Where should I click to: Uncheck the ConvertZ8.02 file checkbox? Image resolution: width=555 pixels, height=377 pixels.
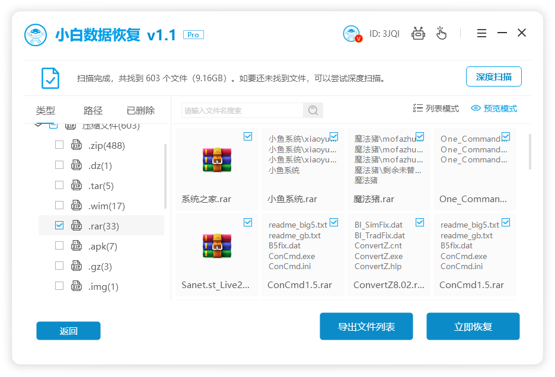[420, 222]
